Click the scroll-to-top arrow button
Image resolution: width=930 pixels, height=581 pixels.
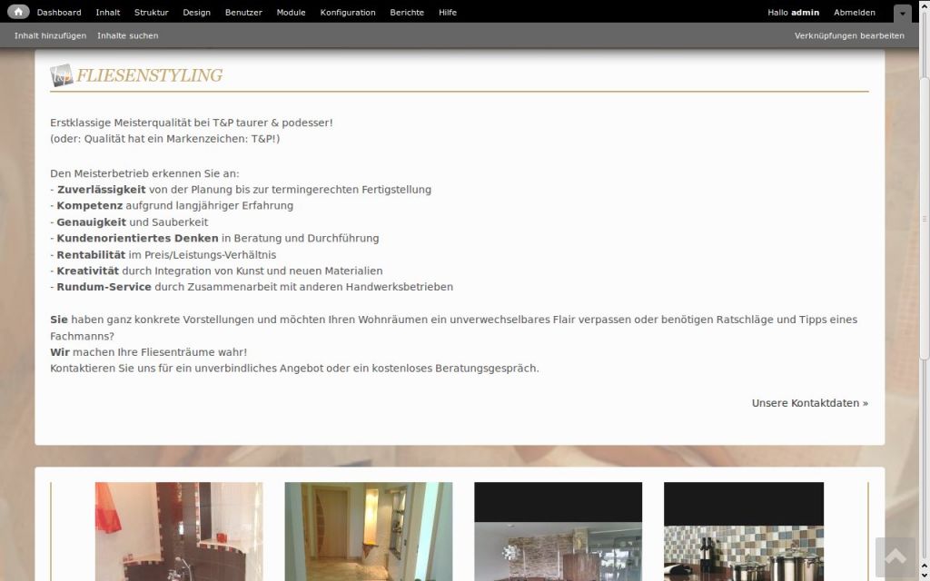tap(895, 556)
